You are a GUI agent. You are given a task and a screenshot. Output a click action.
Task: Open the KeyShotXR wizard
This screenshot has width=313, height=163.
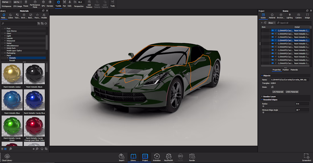(169, 156)
